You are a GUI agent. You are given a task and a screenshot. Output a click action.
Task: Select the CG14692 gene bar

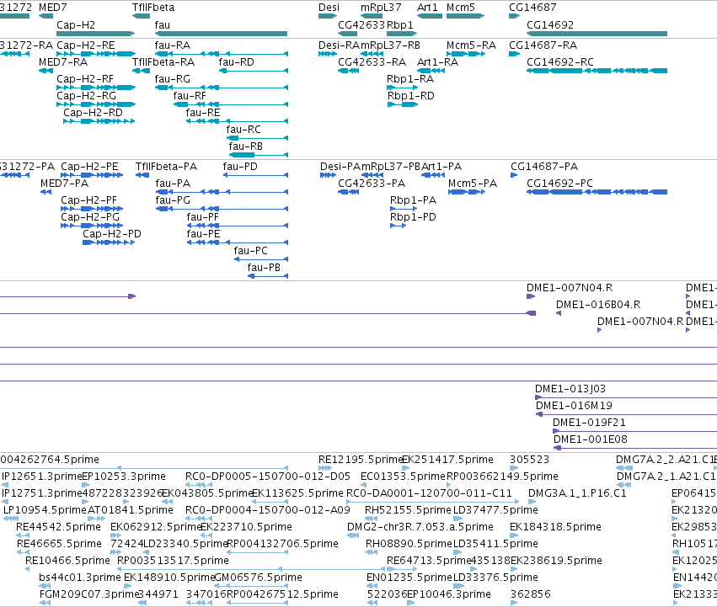point(597,34)
